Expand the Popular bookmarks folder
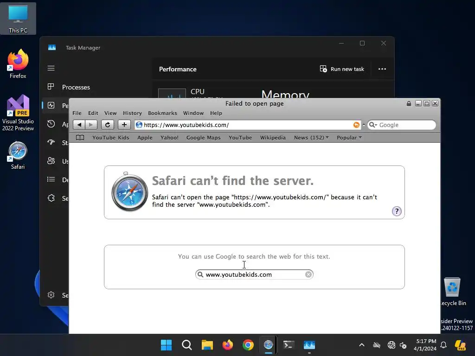475x356 pixels. pyautogui.click(x=349, y=137)
